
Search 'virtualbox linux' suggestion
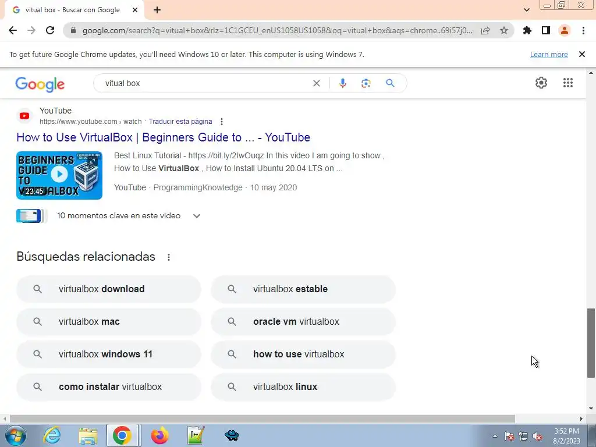tap(303, 387)
